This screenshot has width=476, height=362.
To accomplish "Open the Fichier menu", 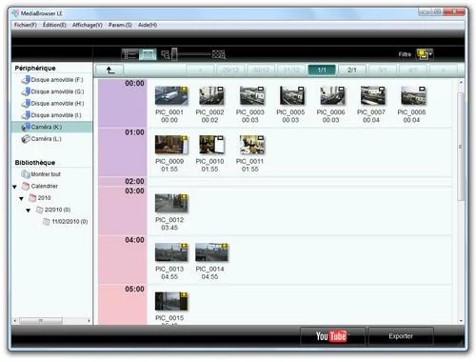I will (26, 25).
